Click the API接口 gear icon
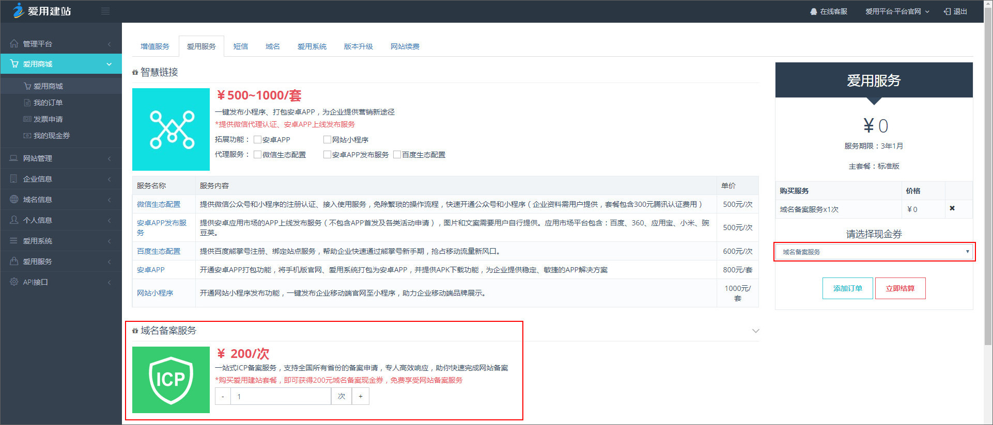The height and width of the screenshot is (425, 993). pos(14,282)
